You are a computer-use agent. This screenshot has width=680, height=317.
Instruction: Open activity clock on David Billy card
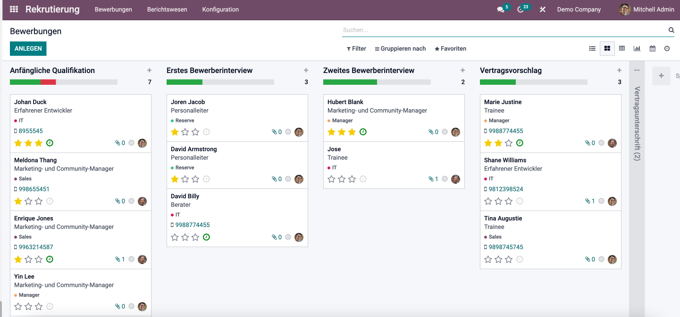206,237
